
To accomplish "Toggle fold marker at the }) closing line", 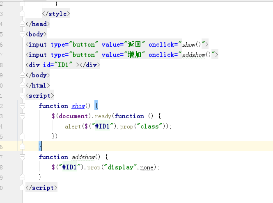I will point(22,136).
